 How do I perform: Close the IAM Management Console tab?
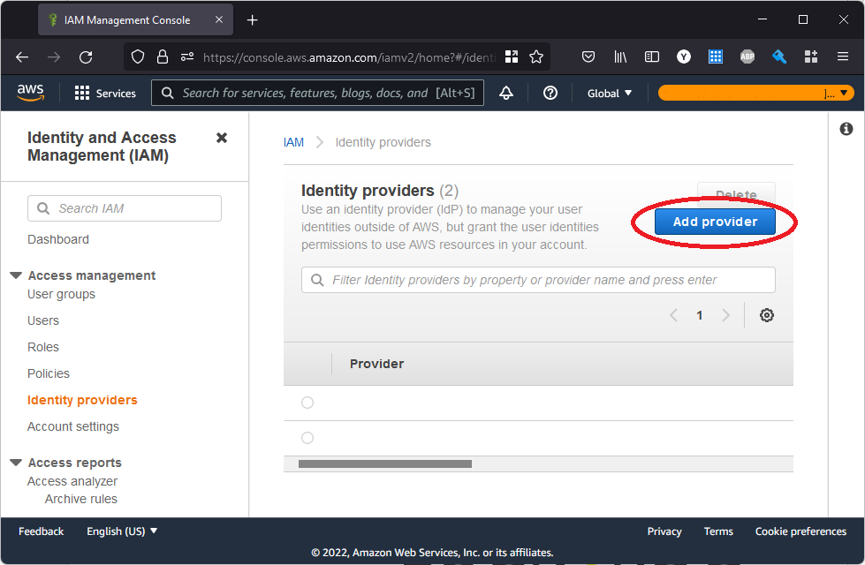[219, 19]
